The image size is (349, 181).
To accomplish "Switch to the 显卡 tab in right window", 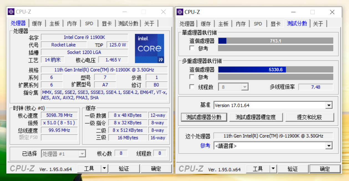I will (275, 24).
